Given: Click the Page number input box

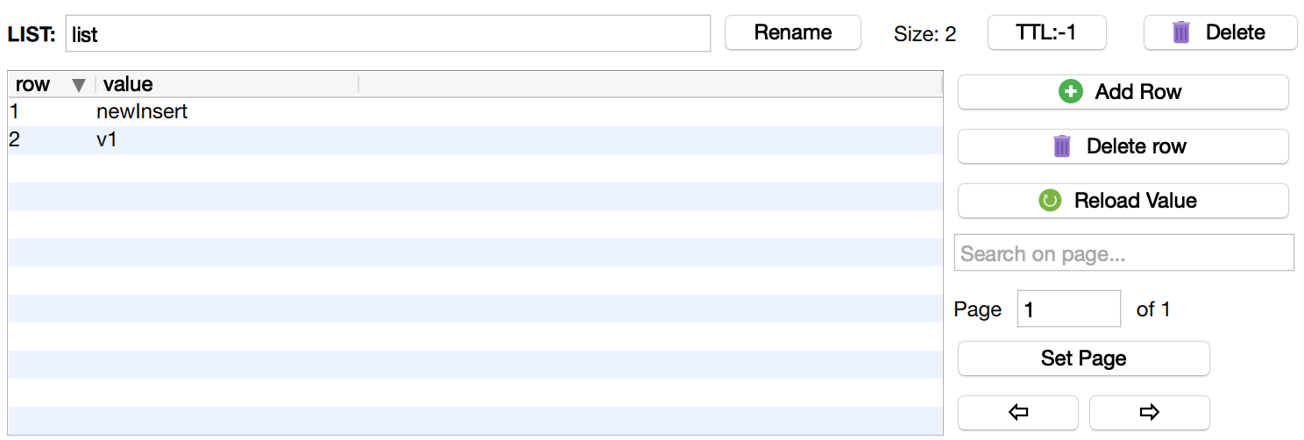Looking at the screenshot, I should [1068, 309].
